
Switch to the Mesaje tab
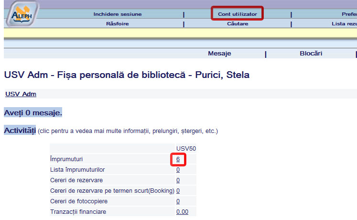coord(219,54)
